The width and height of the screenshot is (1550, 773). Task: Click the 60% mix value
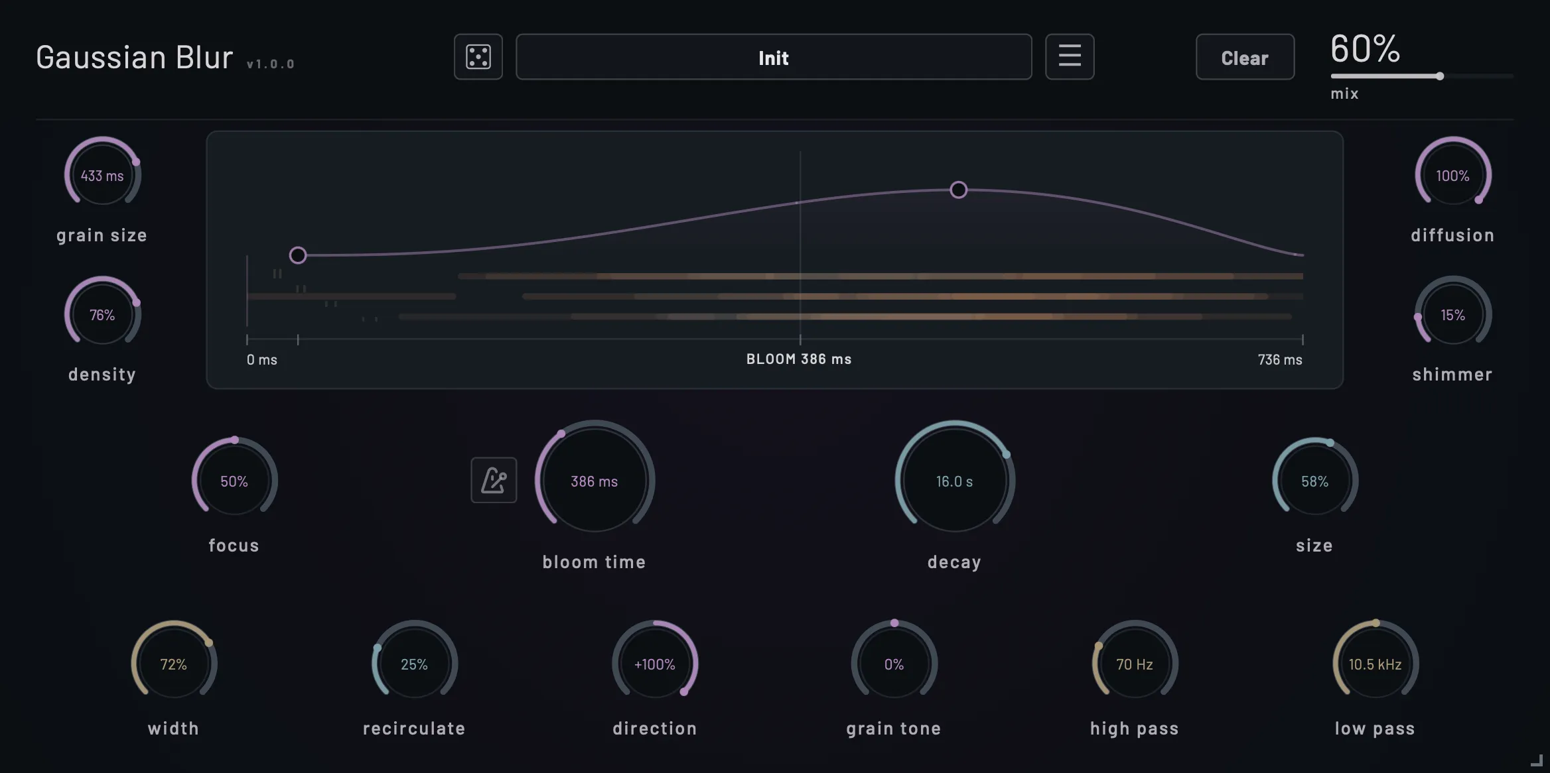coord(1365,48)
